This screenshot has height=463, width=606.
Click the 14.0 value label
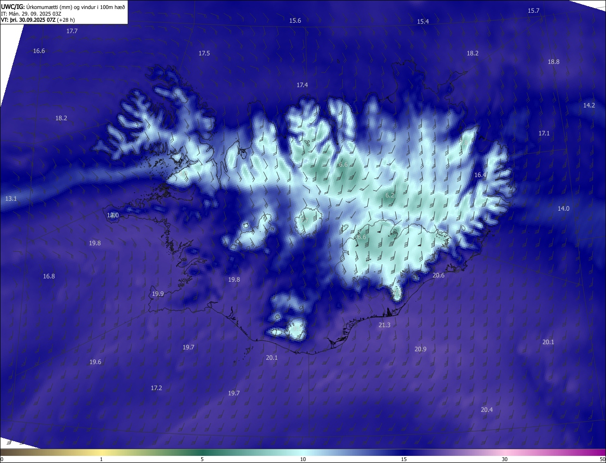point(563,209)
